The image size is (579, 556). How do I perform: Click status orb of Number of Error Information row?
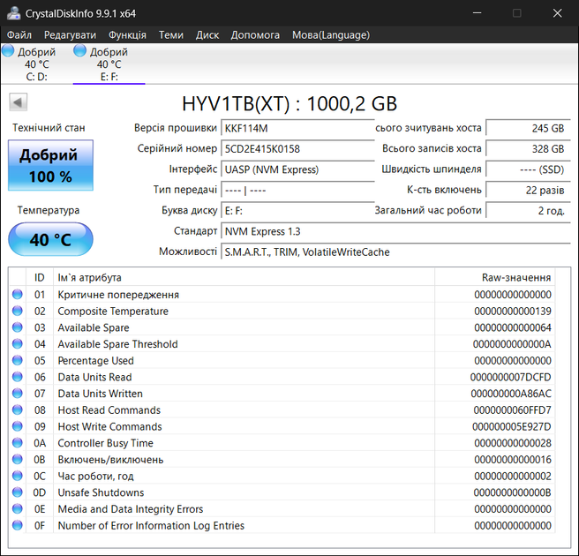click(18, 525)
